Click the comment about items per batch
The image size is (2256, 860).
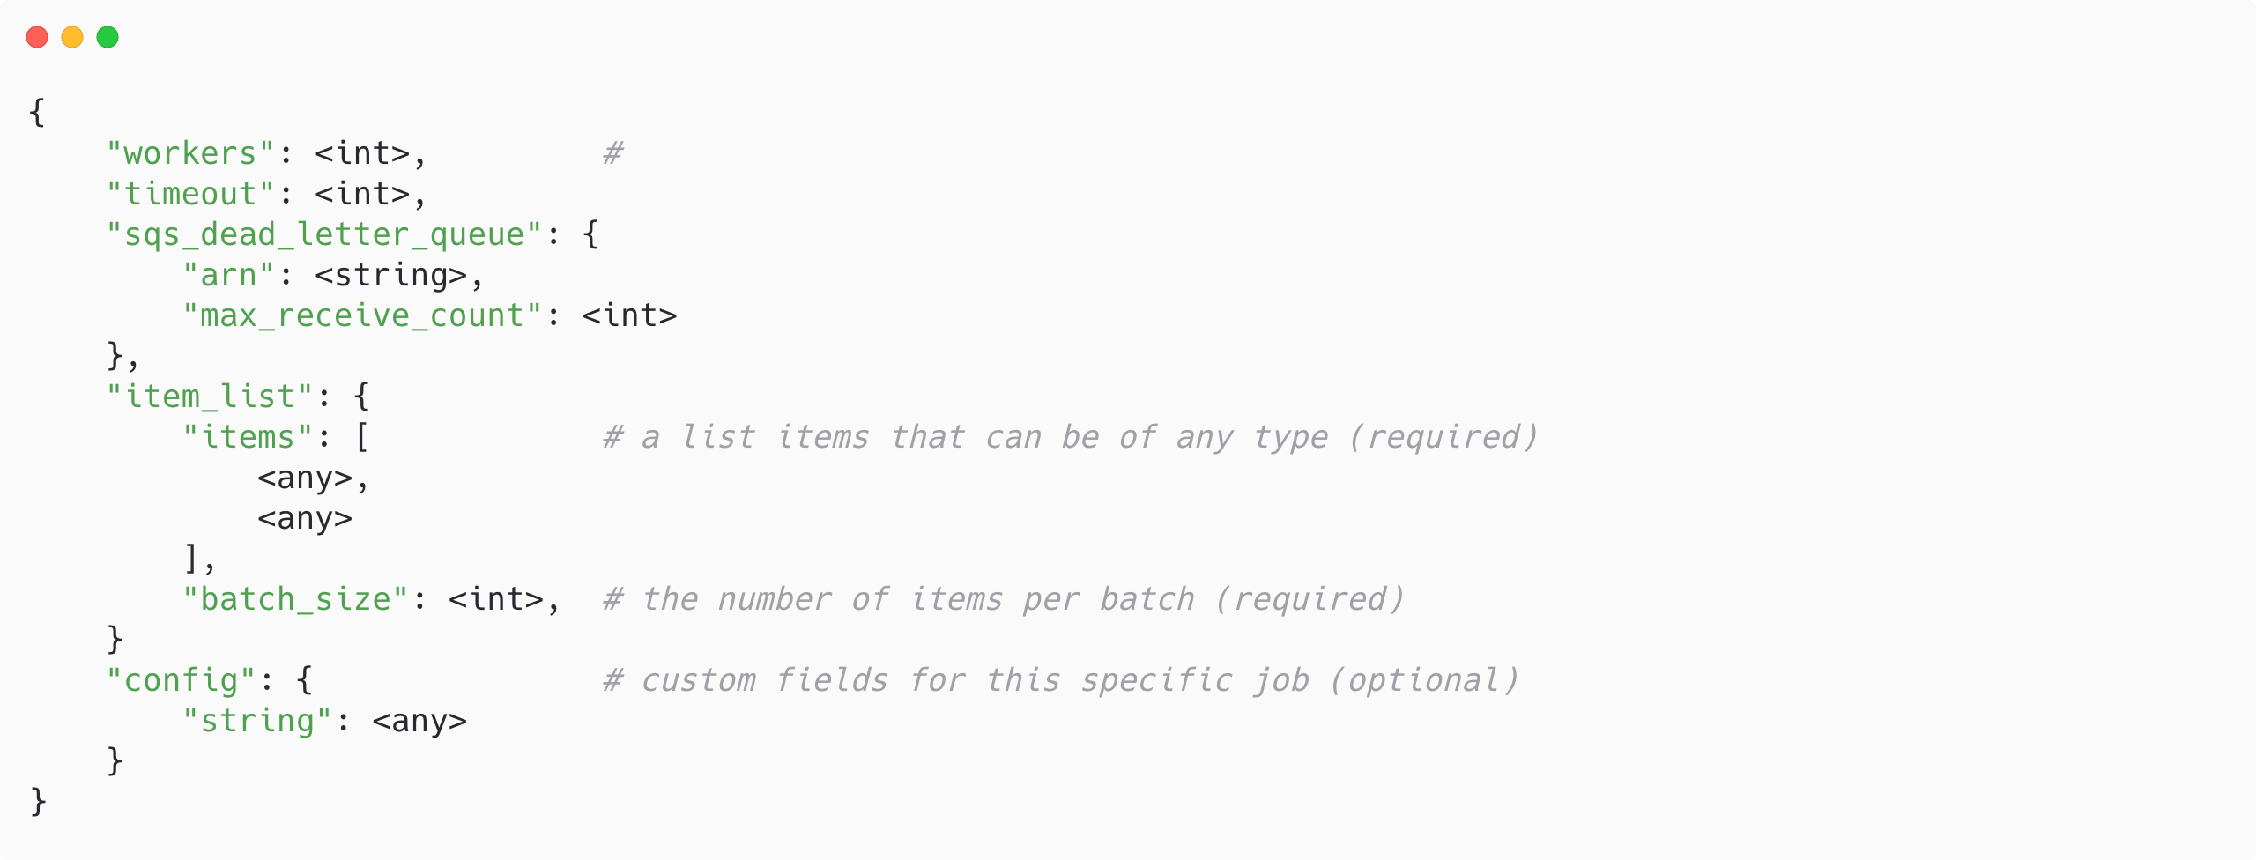[x=1003, y=599]
